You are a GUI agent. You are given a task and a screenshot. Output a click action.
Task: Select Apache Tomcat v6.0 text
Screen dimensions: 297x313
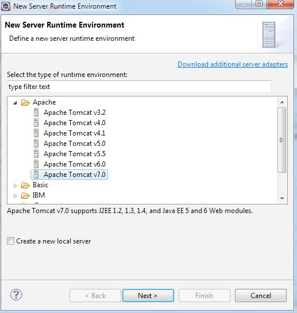[75, 164]
